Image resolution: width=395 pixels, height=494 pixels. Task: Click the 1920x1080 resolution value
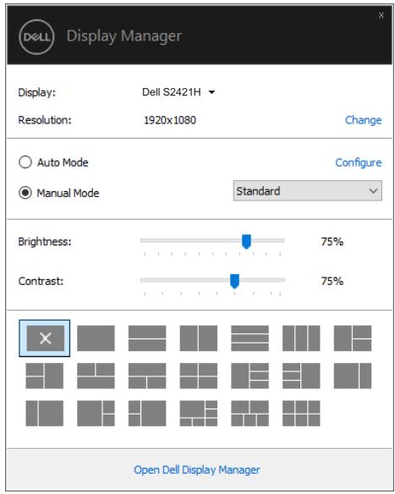click(170, 120)
